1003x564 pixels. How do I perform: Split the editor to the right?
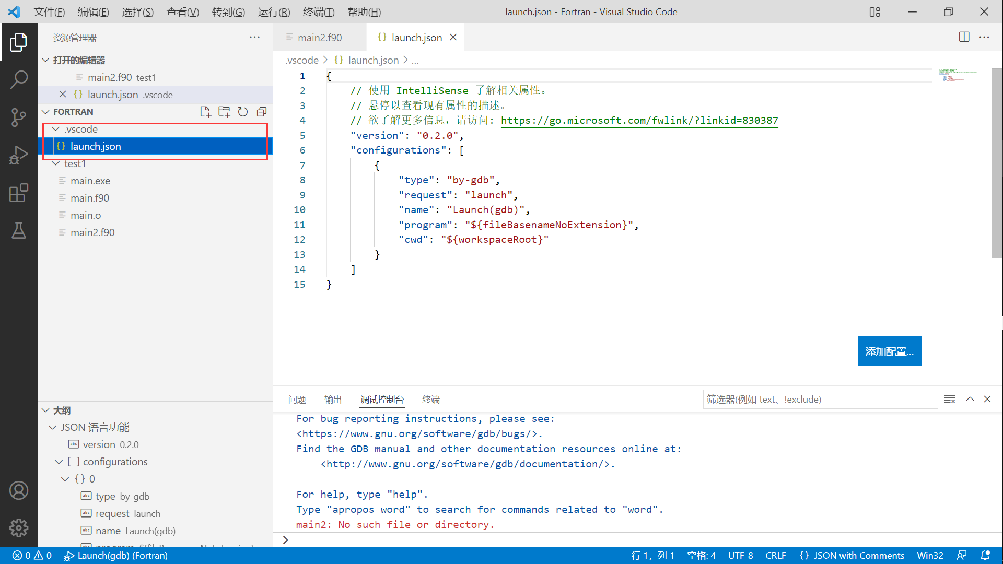pyautogui.click(x=964, y=37)
